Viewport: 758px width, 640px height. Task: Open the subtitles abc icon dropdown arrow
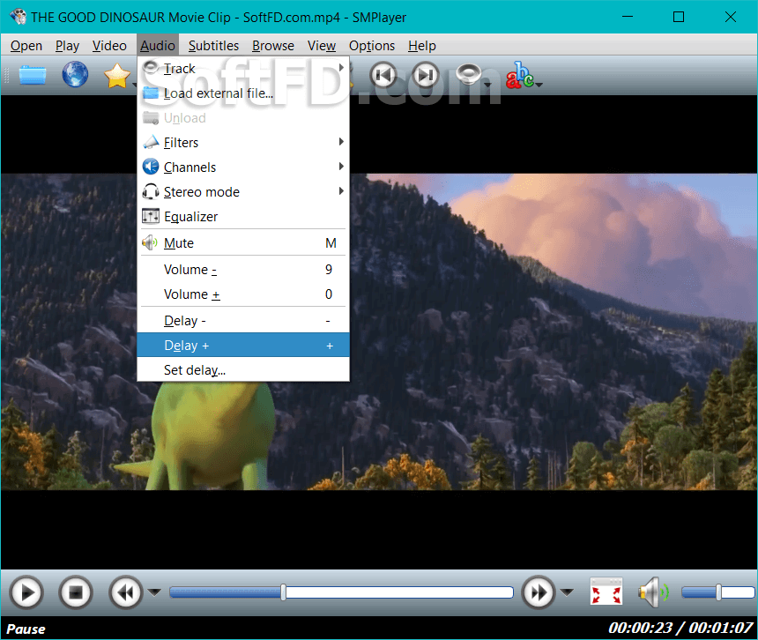pos(539,86)
